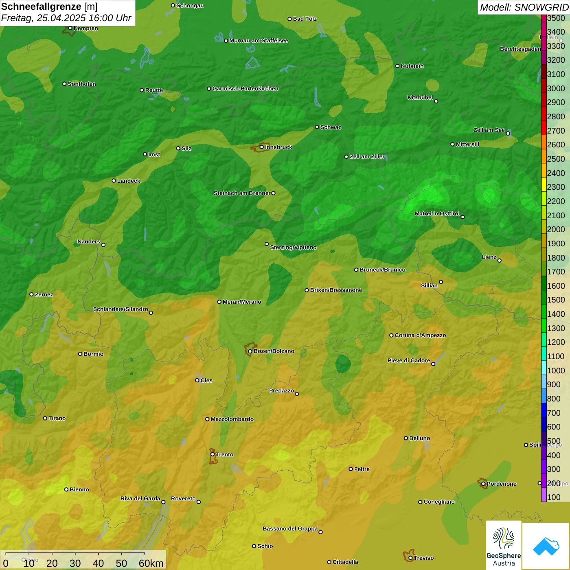Click the Bozen/Bolzano city marker

250,351
